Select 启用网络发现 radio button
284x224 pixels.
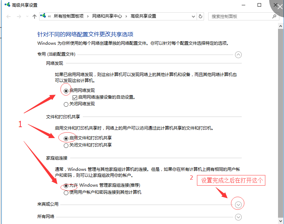coord(66,91)
